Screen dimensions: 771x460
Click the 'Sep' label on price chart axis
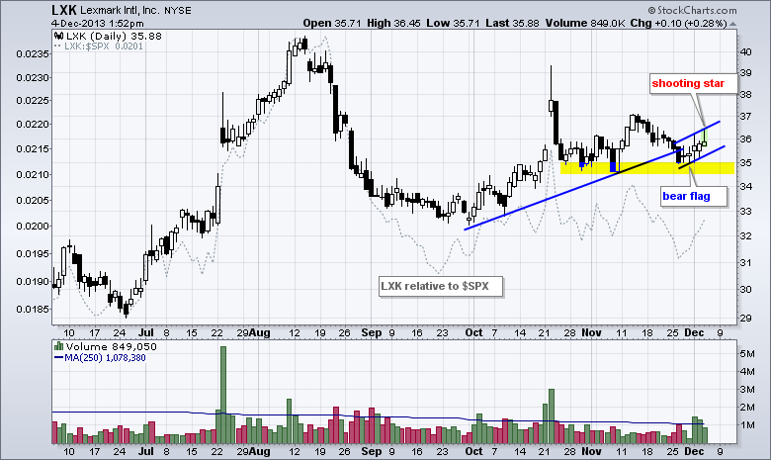pyautogui.click(x=372, y=332)
